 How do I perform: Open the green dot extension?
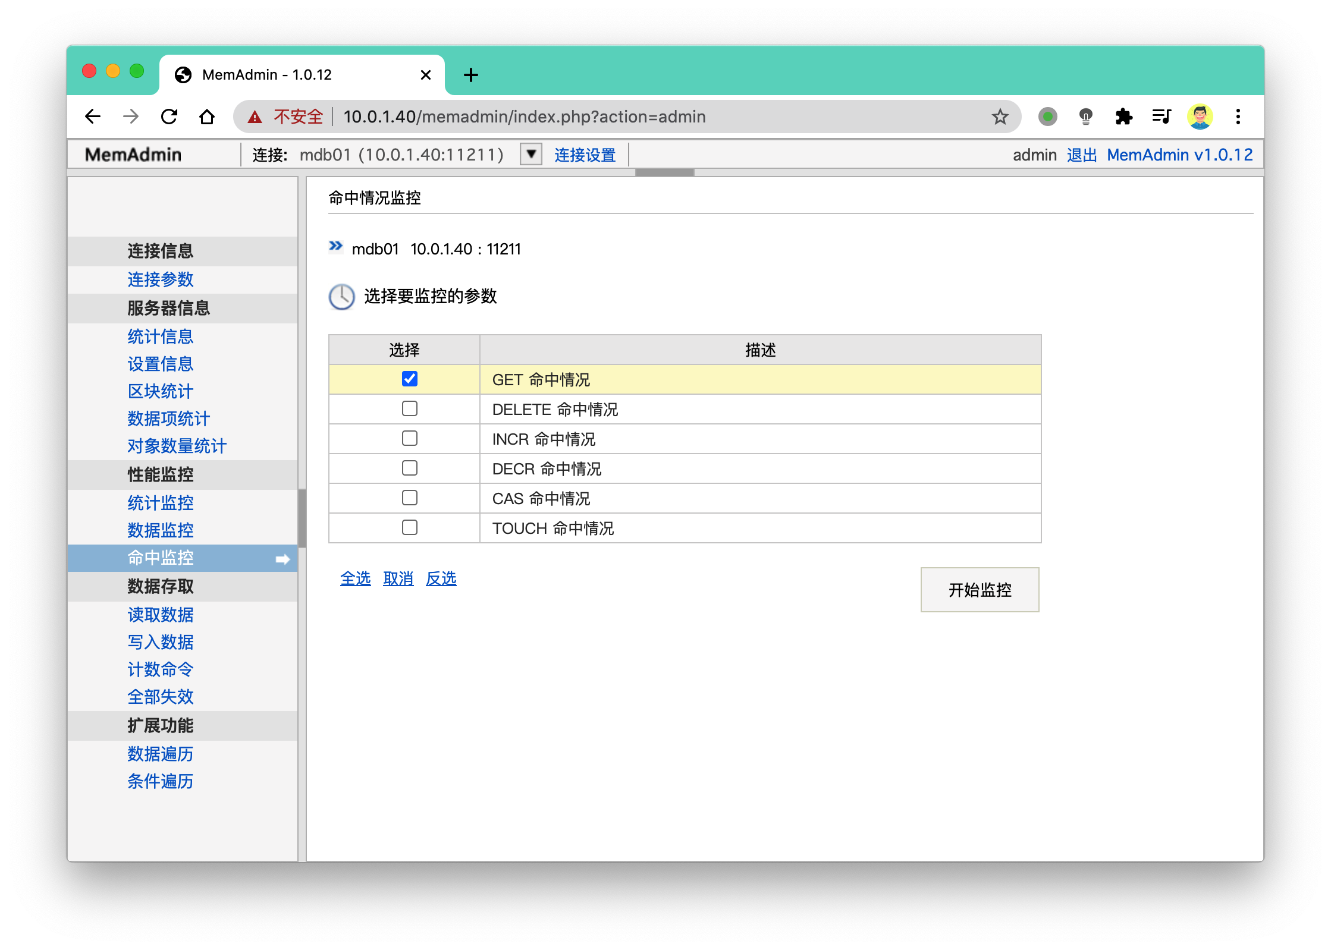(x=1048, y=117)
